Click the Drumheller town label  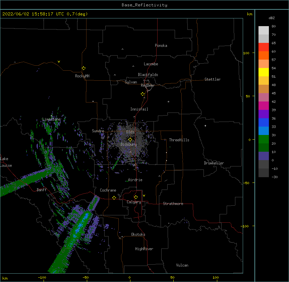[x=214, y=163]
